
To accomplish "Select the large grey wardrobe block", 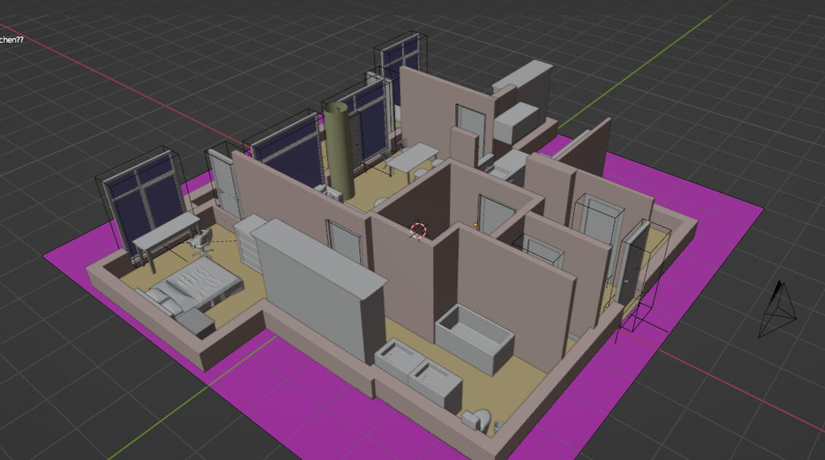I will tap(318, 288).
